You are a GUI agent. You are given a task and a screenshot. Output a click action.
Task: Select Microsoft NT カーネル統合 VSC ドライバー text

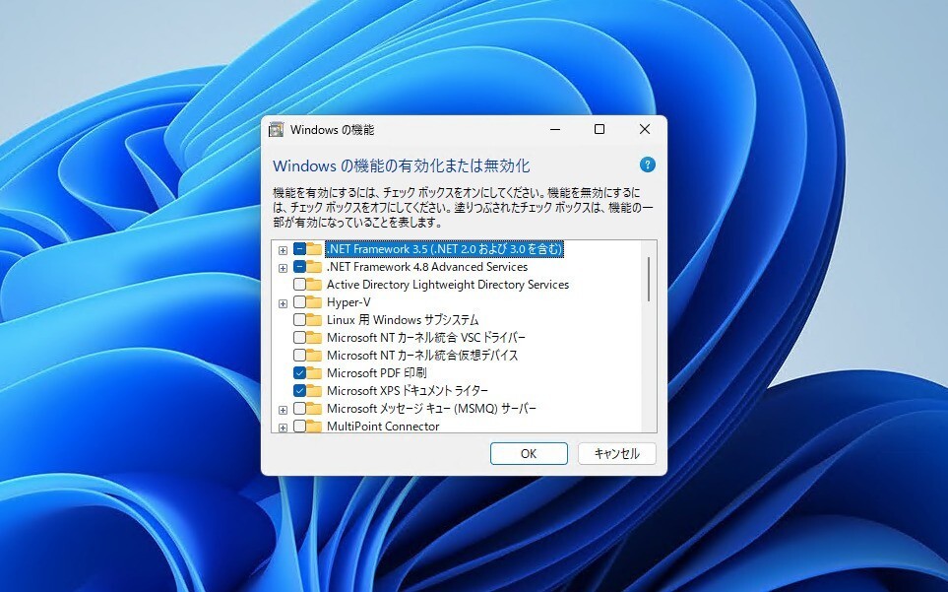pos(425,338)
